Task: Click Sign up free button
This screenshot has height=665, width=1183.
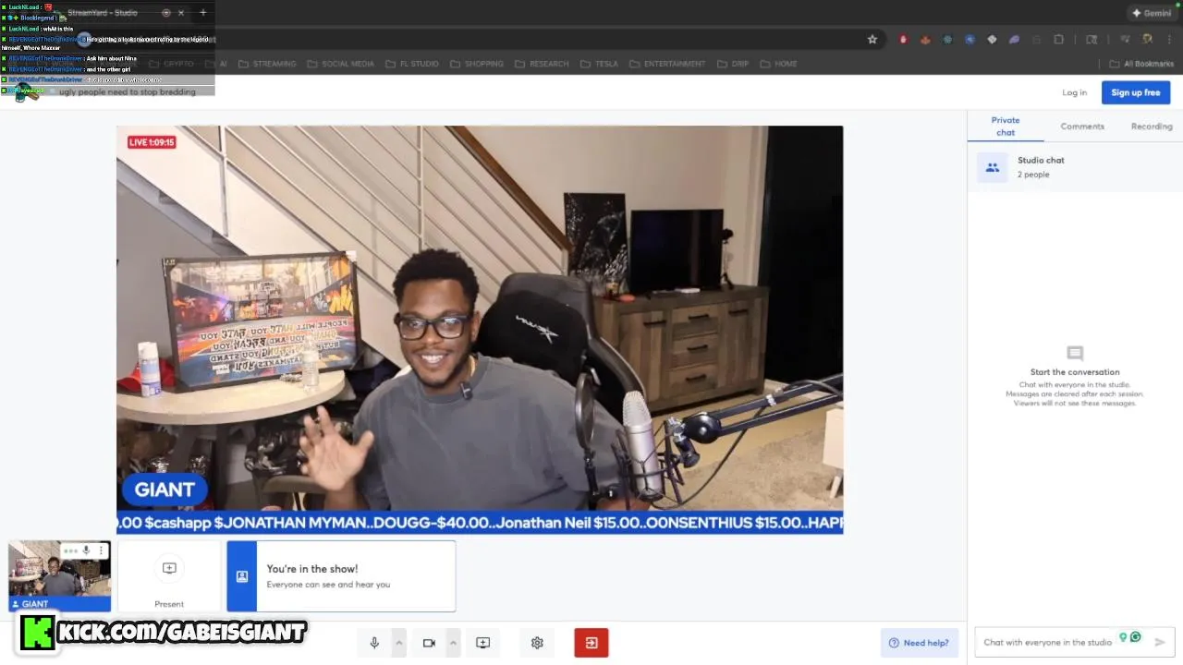Action: tap(1136, 92)
